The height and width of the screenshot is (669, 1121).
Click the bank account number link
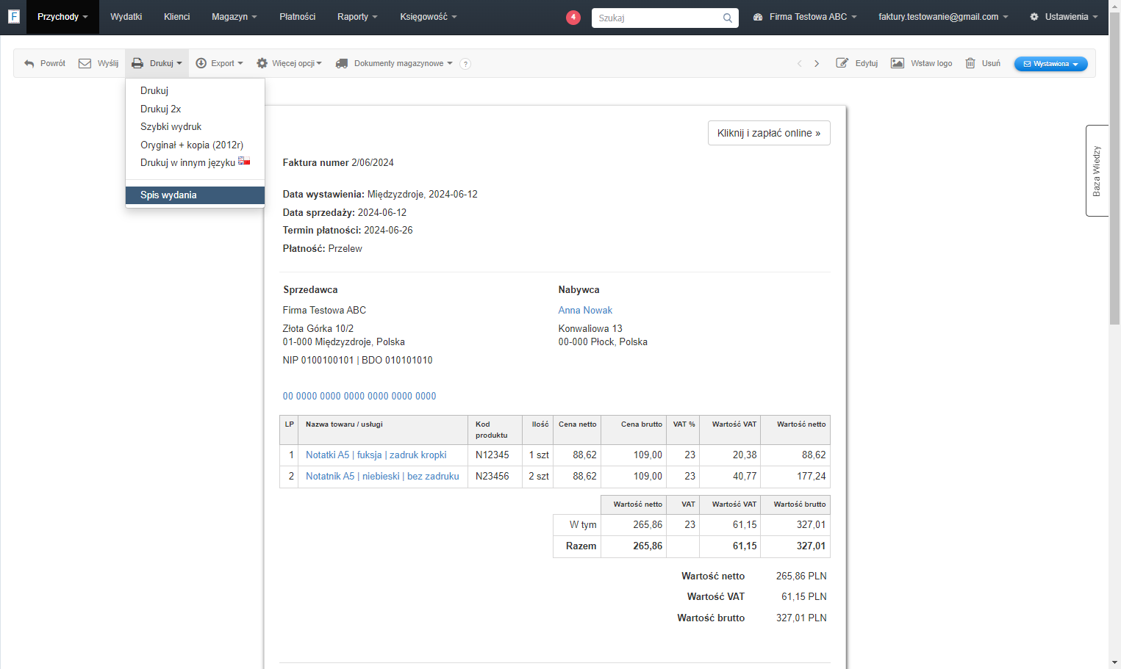point(359,397)
